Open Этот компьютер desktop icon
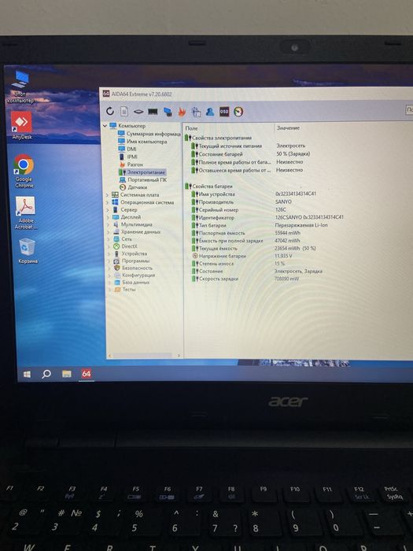 [x=20, y=87]
